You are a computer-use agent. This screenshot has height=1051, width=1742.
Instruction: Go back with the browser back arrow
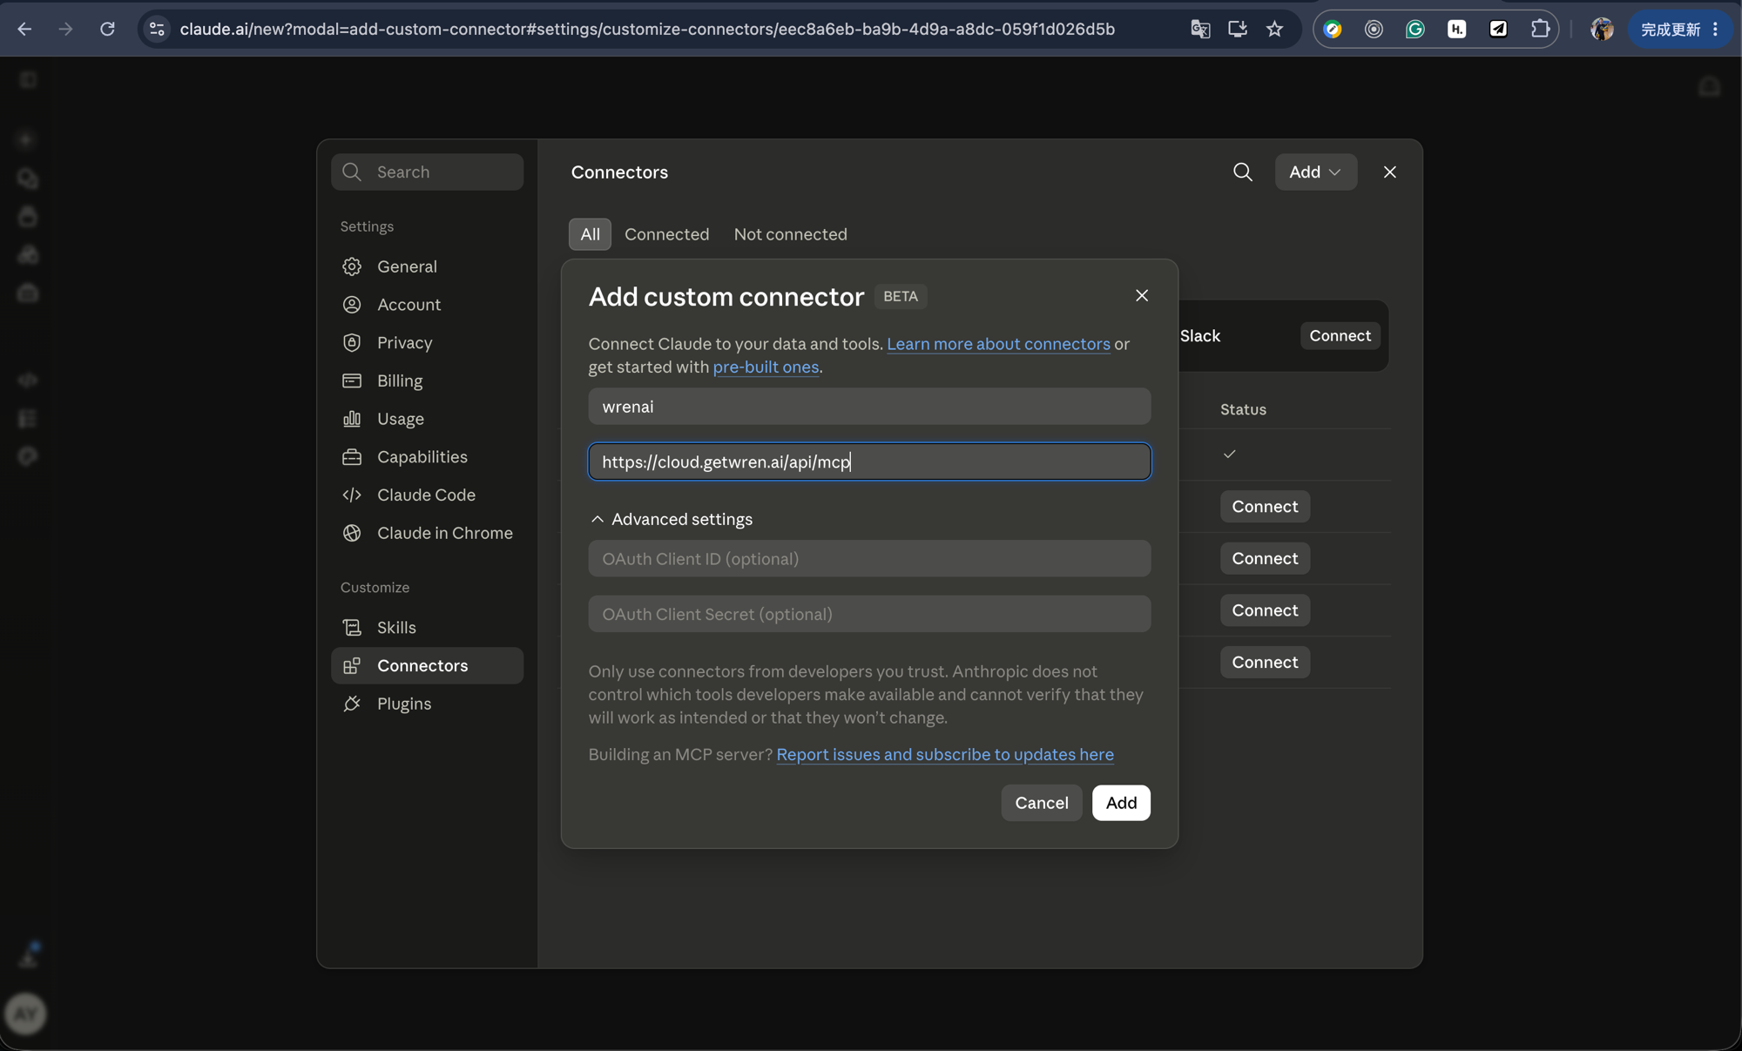click(x=24, y=29)
